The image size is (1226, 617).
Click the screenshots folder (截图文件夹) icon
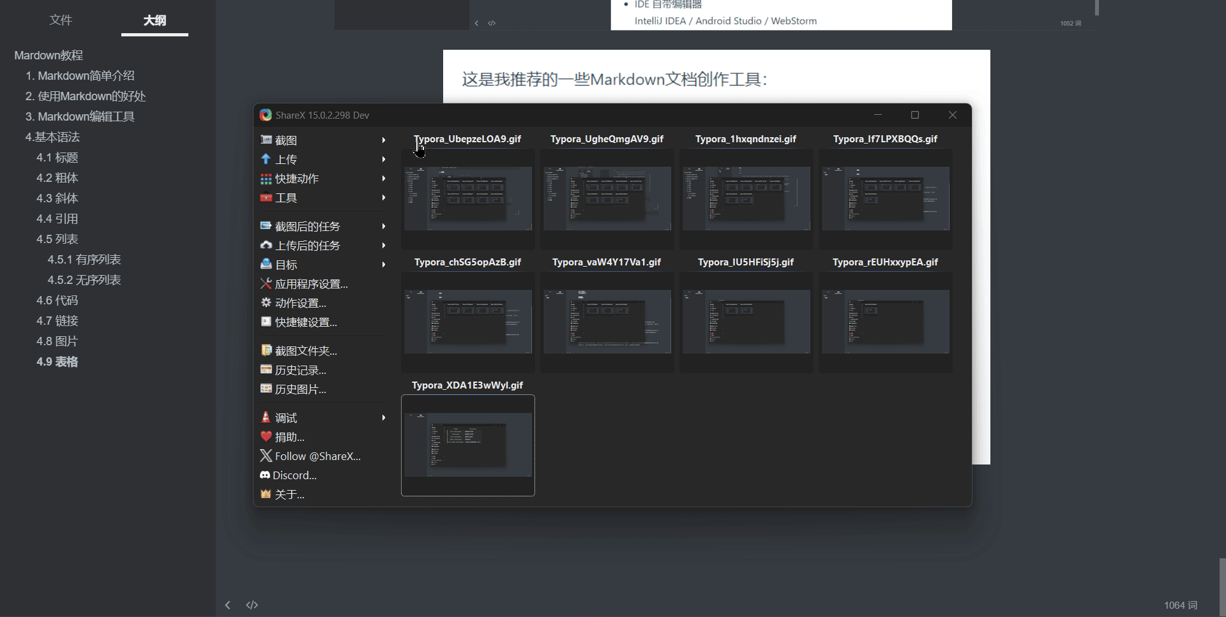[x=266, y=350]
